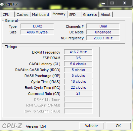Click the greyed Total CAS# (tRDRAM) label

43,106
